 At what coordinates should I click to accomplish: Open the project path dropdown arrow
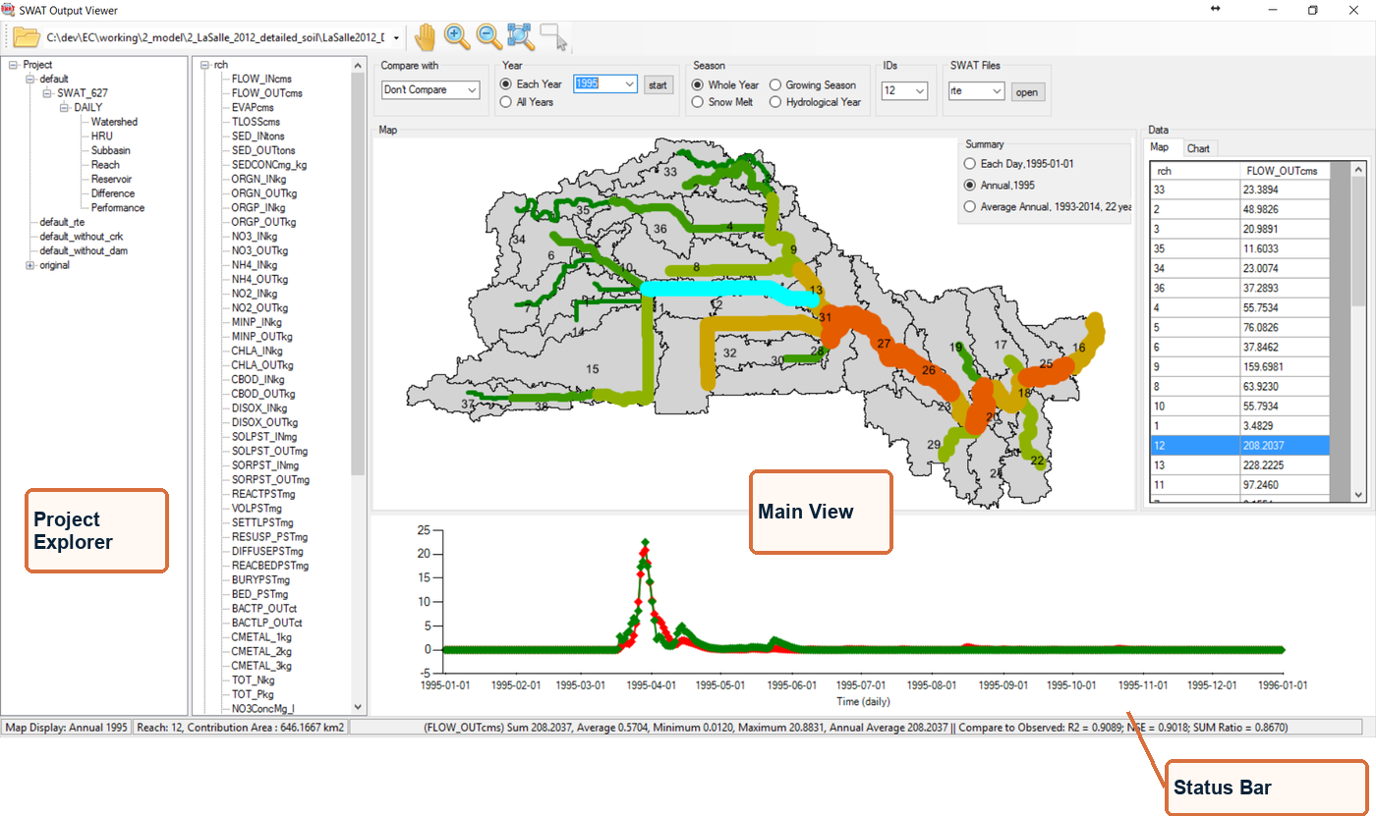coord(396,37)
